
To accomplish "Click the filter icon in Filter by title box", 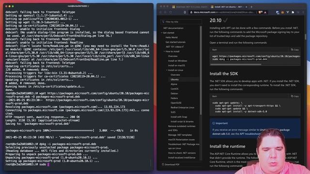I will [163, 22].
